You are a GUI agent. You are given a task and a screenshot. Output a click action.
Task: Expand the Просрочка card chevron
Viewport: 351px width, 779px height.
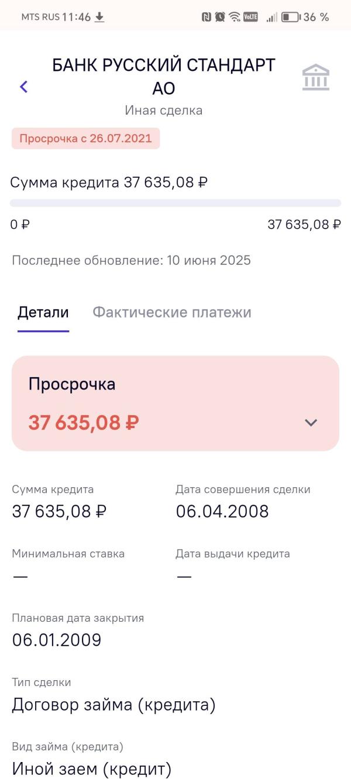311,422
